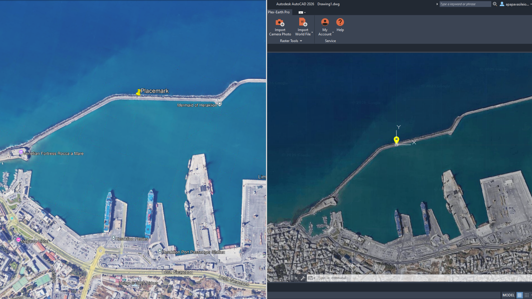Close the command line with X icon
Image resolution: width=532 pixels, height=299 pixels.
(x=296, y=278)
